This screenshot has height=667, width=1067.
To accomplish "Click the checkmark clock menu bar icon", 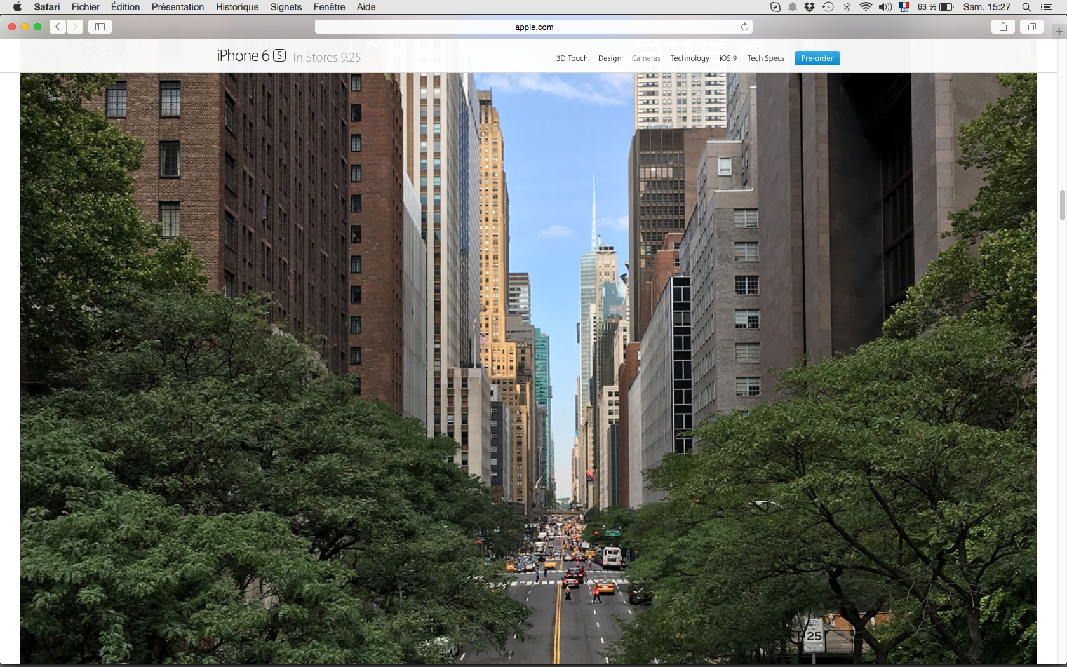I will [x=775, y=7].
